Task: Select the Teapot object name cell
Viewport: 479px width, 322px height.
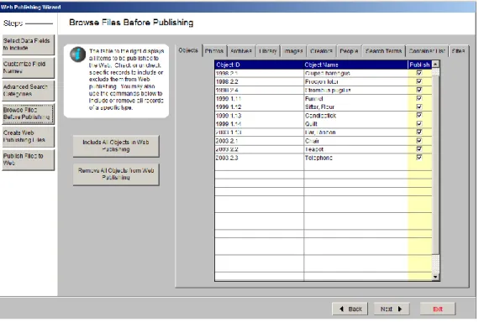Action: [356, 149]
